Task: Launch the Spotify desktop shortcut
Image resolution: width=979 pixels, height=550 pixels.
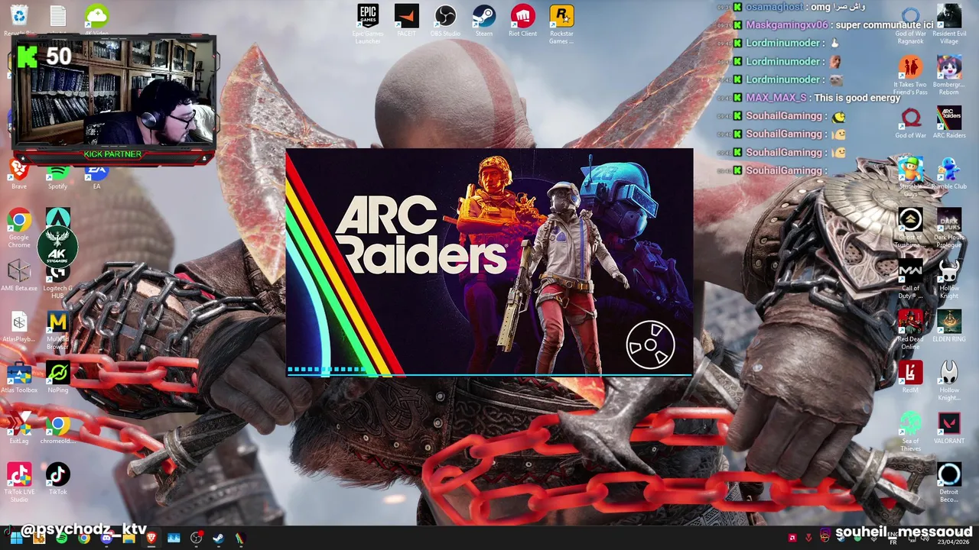Action: tap(57, 176)
